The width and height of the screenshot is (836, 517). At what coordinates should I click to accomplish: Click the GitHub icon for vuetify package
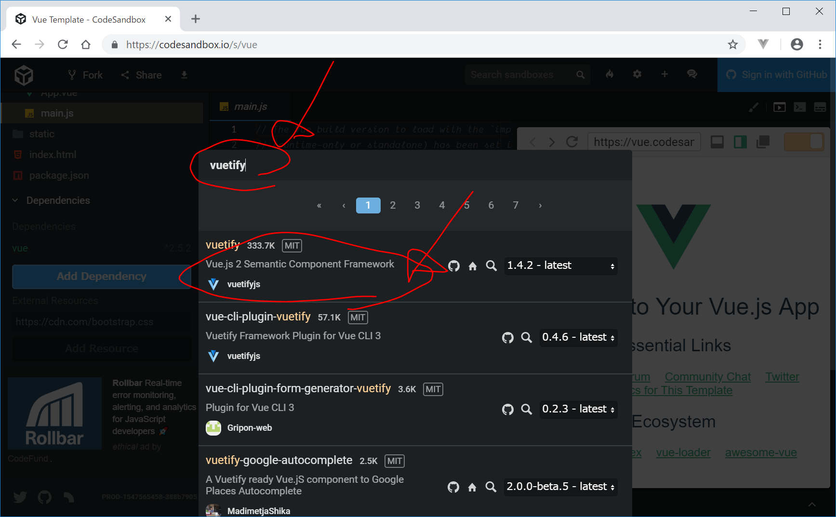tap(453, 266)
